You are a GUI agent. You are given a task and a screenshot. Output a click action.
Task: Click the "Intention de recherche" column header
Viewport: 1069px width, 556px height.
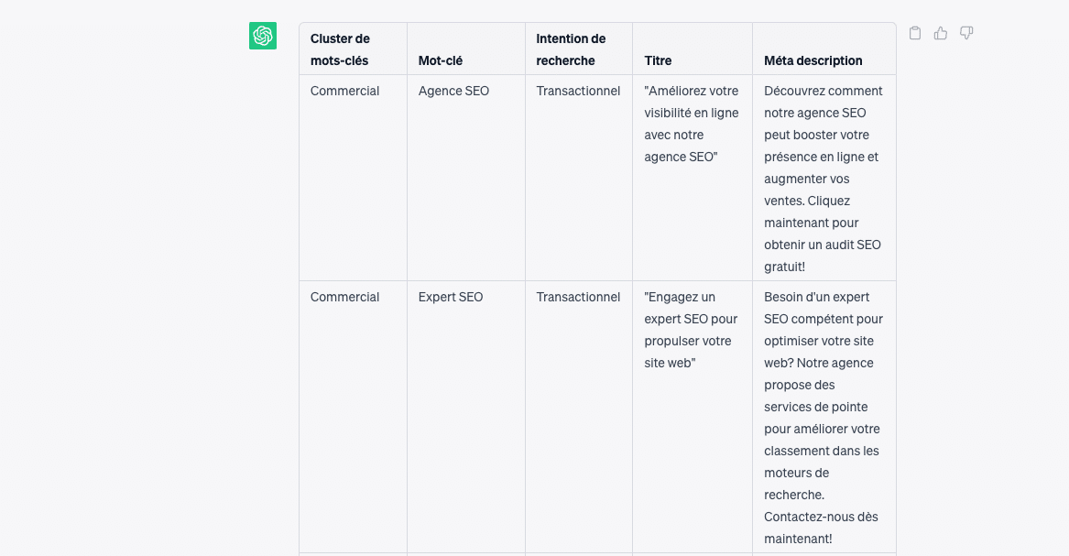pyautogui.click(x=571, y=49)
